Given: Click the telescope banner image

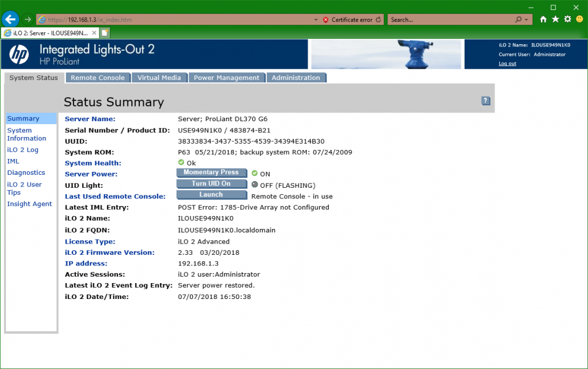Looking at the screenshot, I should tap(386, 54).
